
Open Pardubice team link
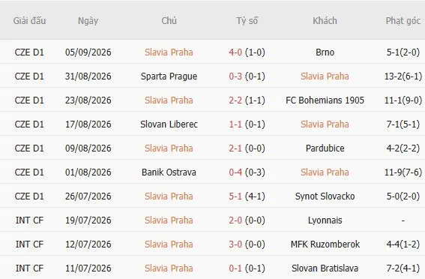pos(325,148)
